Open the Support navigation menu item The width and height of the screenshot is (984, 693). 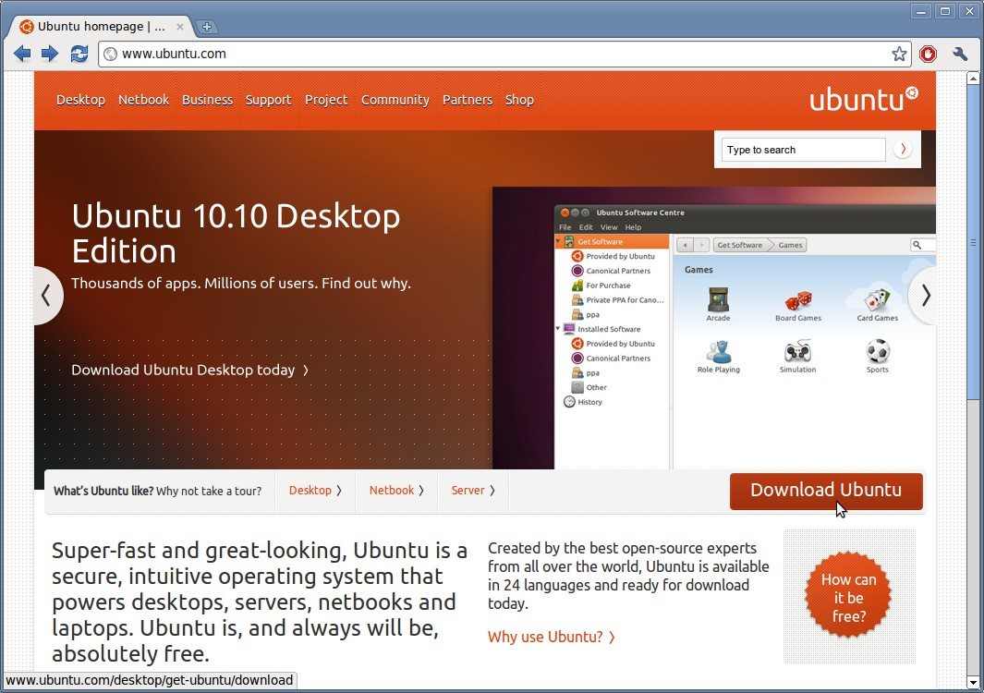click(x=269, y=100)
